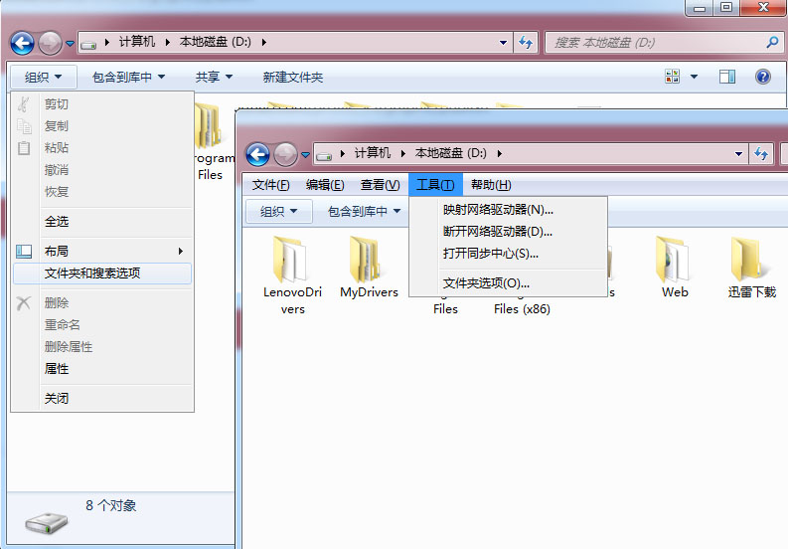This screenshot has width=788, height=549.
Task: Open recent pages dropdown in rear window
Action: pos(70,44)
